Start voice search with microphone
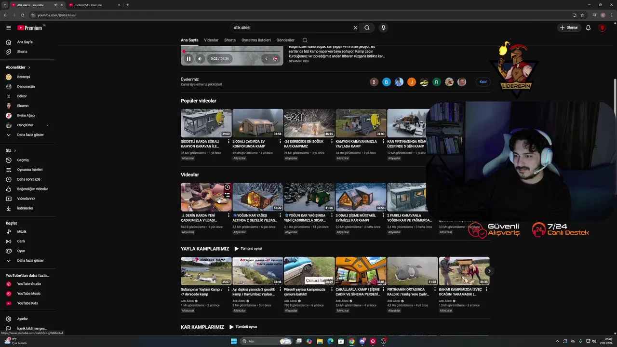 [x=383, y=28]
